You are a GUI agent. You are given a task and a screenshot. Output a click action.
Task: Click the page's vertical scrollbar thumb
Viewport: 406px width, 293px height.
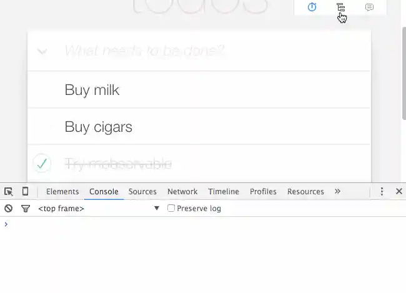click(404, 73)
